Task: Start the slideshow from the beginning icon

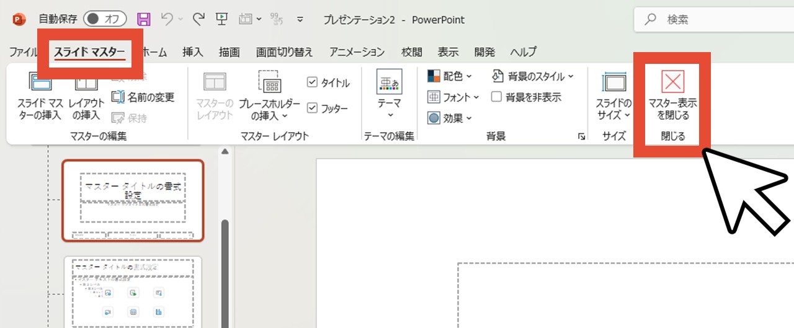Action: [x=221, y=19]
